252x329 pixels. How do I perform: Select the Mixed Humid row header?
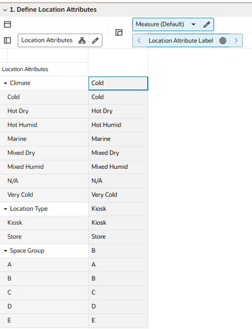(44, 167)
